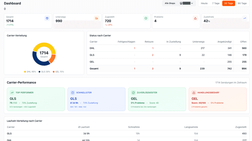Screen dimensions: 252x141
Task: Click the 1714 Sendungen im Zeitraum text
Action: tap(231, 83)
